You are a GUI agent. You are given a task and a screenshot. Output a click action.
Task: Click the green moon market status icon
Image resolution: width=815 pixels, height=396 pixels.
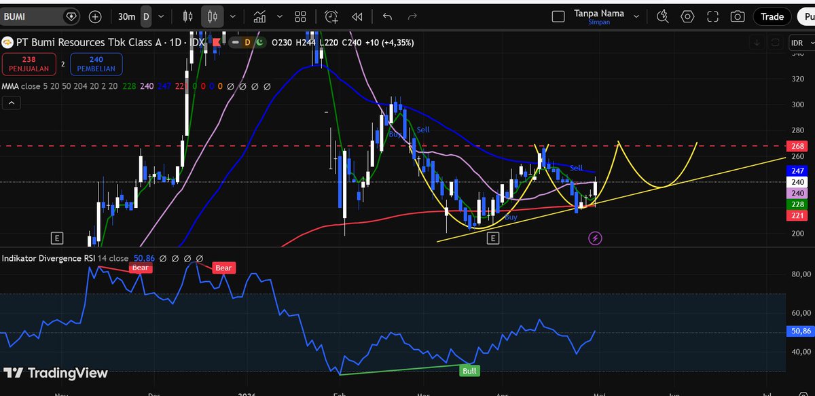pyautogui.click(x=261, y=42)
